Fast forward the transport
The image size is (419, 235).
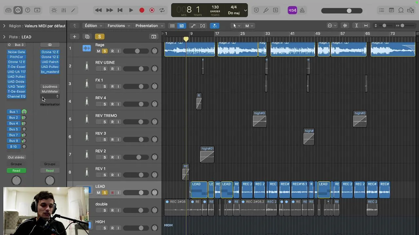point(109,10)
